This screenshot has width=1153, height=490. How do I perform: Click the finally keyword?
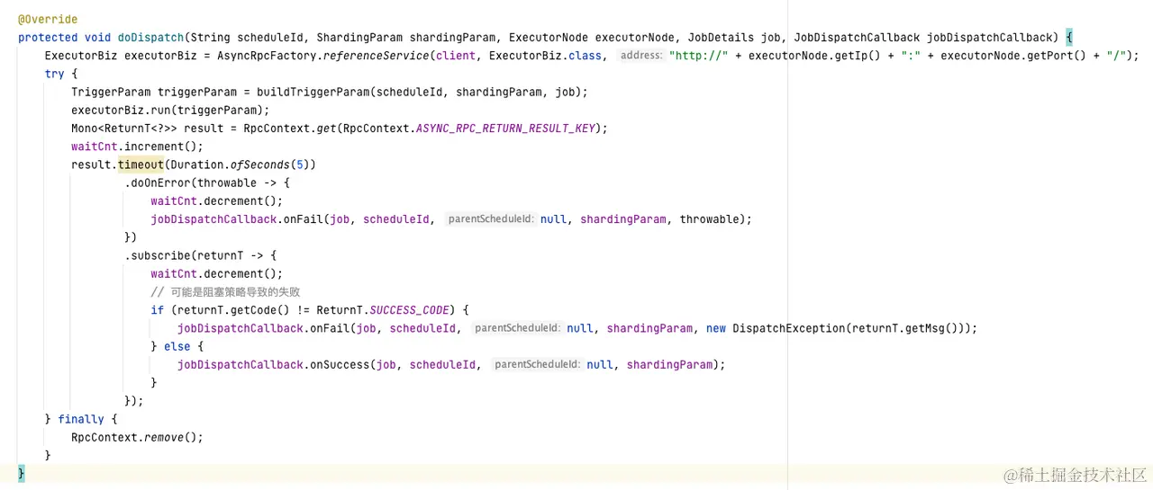pos(81,419)
